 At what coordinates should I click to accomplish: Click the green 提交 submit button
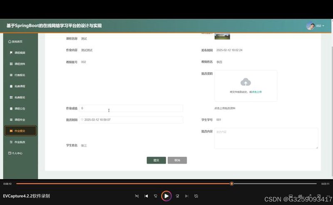157,160
